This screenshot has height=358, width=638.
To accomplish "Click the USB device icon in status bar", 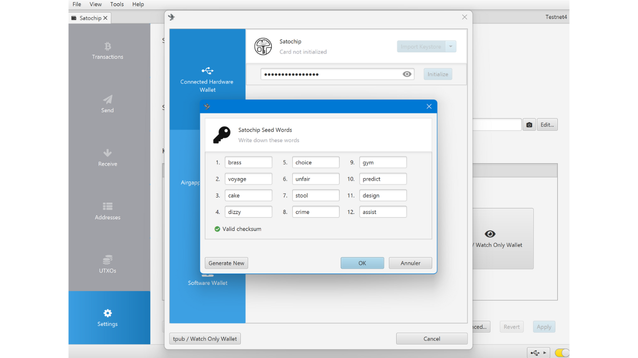I will click(x=538, y=353).
